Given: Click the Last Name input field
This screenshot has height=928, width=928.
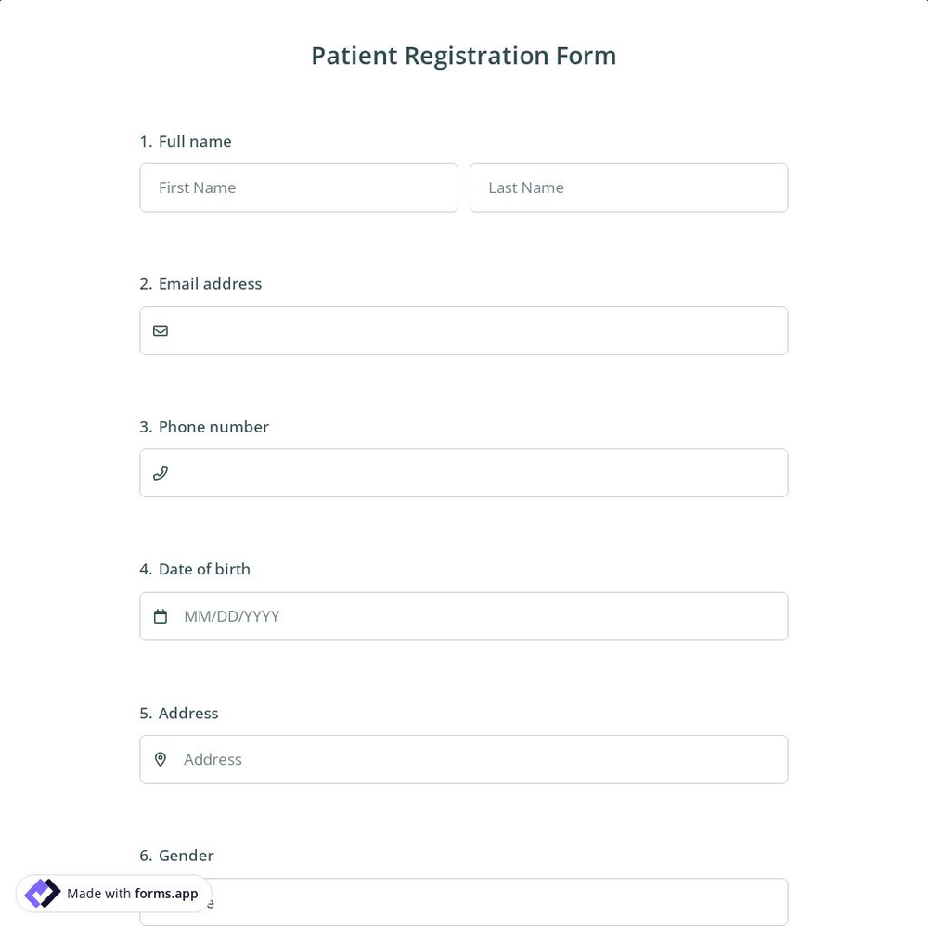Looking at the screenshot, I should tap(628, 187).
